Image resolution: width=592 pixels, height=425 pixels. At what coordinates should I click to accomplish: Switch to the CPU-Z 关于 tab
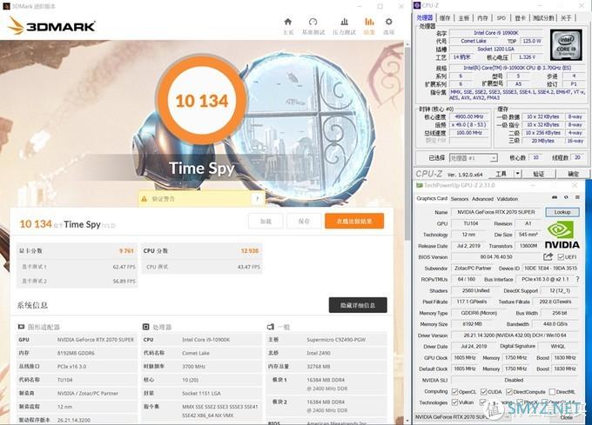(566, 17)
